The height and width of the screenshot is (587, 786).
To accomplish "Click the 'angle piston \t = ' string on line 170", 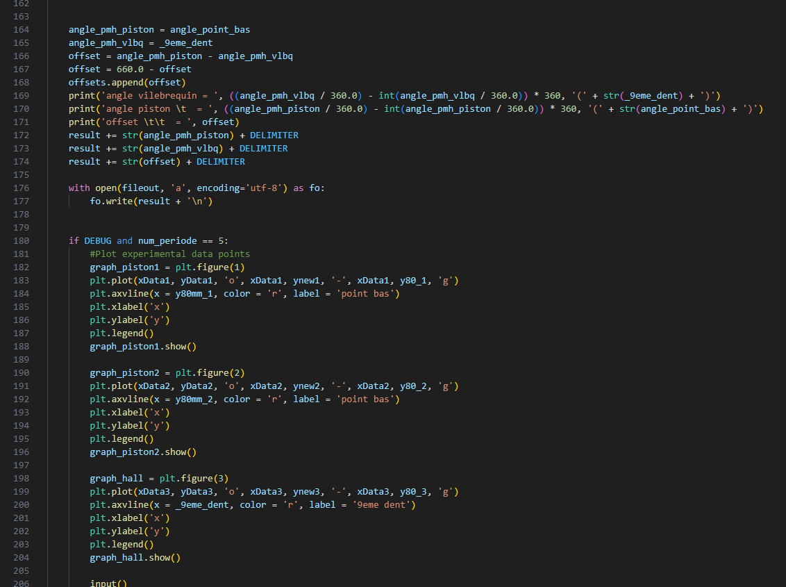I will (156, 109).
